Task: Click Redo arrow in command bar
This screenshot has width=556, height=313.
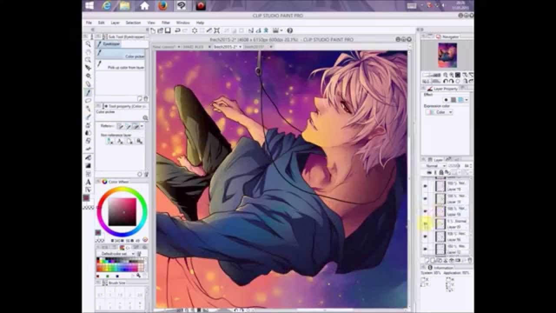Action: click(x=184, y=30)
